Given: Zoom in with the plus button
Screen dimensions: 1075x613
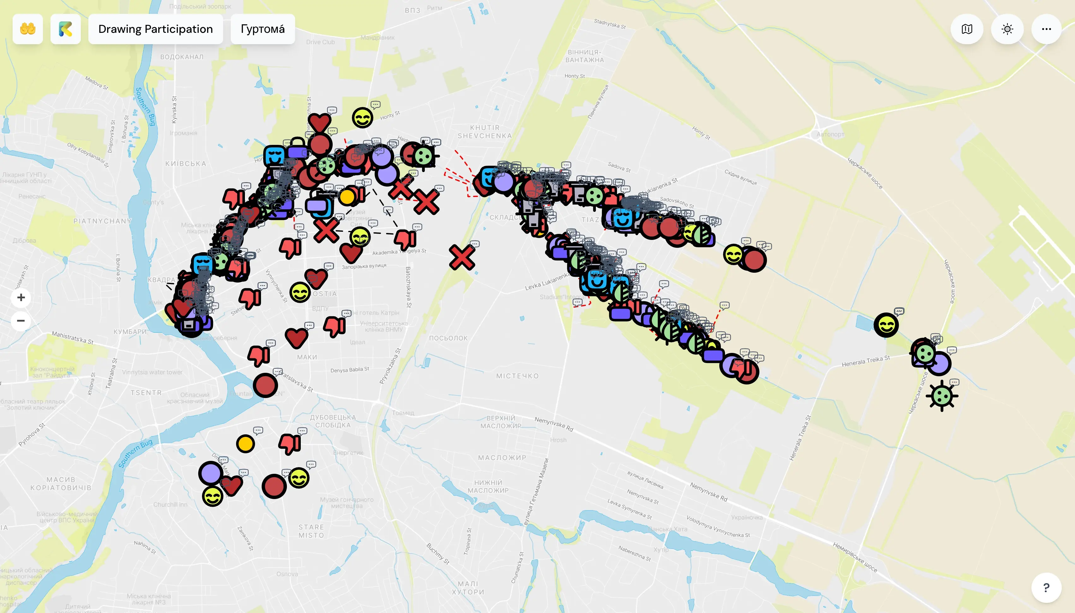Looking at the screenshot, I should pos(21,298).
